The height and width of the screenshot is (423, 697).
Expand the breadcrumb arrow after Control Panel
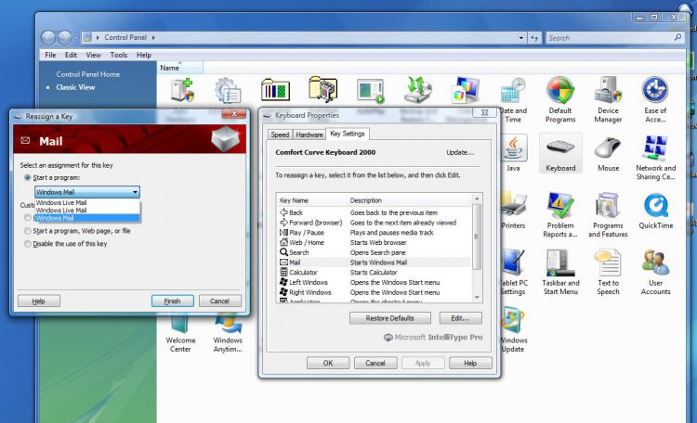[x=153, y=38]
